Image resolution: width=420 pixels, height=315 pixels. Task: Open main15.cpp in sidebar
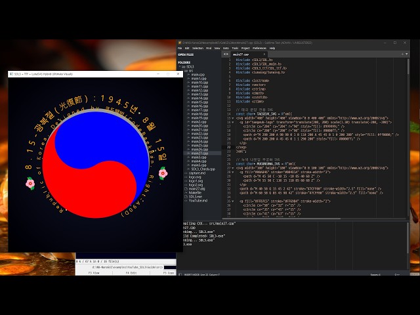[x=199, y=102]
